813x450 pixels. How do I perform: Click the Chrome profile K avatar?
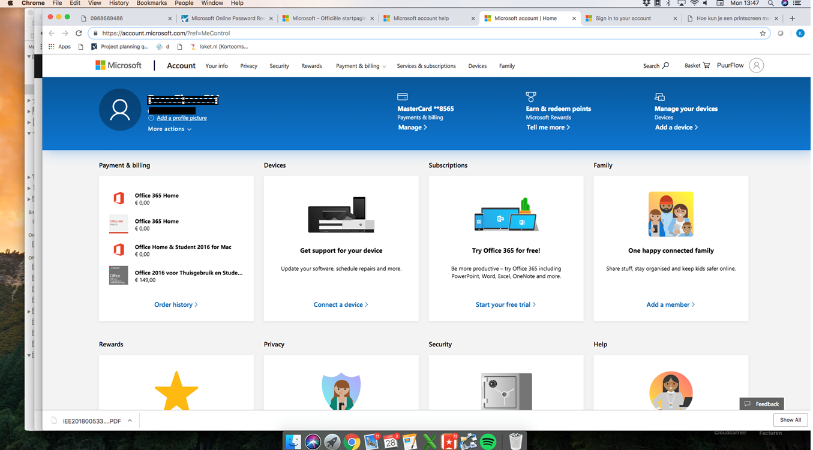800,34
